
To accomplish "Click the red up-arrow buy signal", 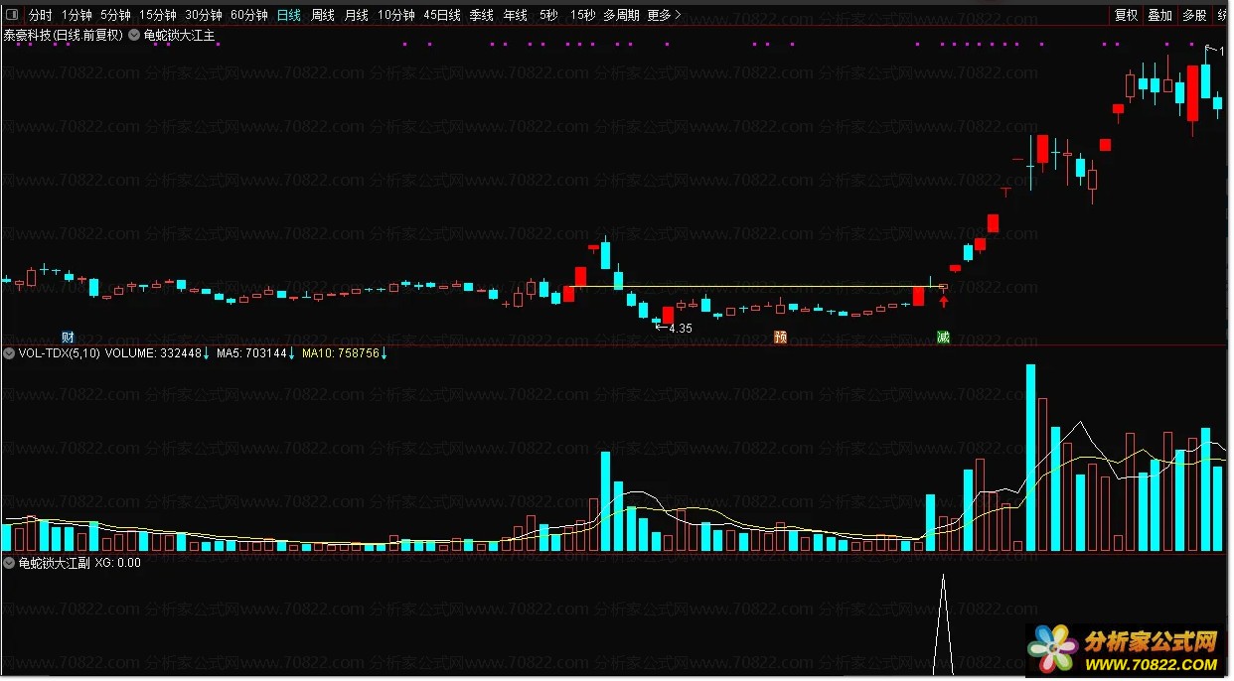I will 943,300.
